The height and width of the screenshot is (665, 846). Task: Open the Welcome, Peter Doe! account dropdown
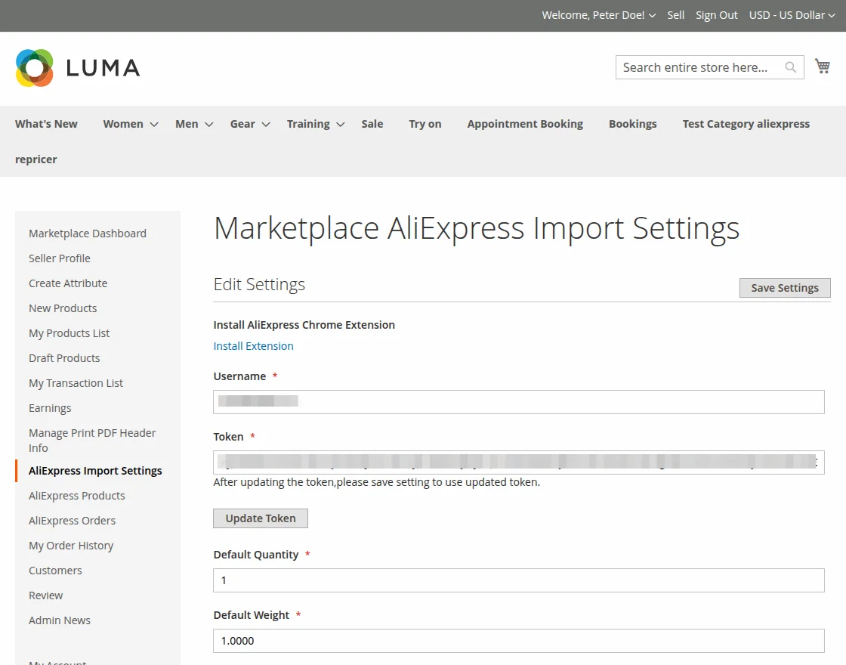pos(594,14)
